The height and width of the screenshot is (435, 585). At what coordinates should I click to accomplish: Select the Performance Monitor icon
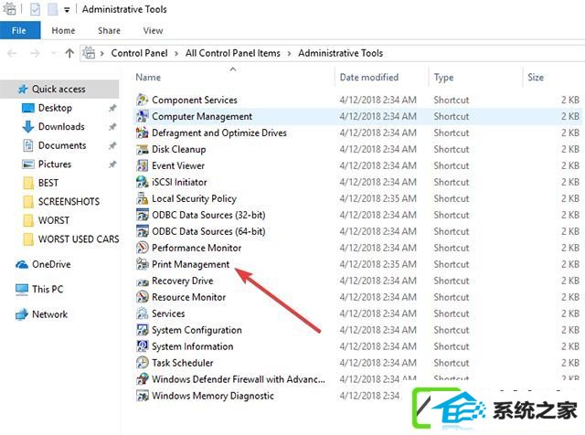tap(143, 248)
